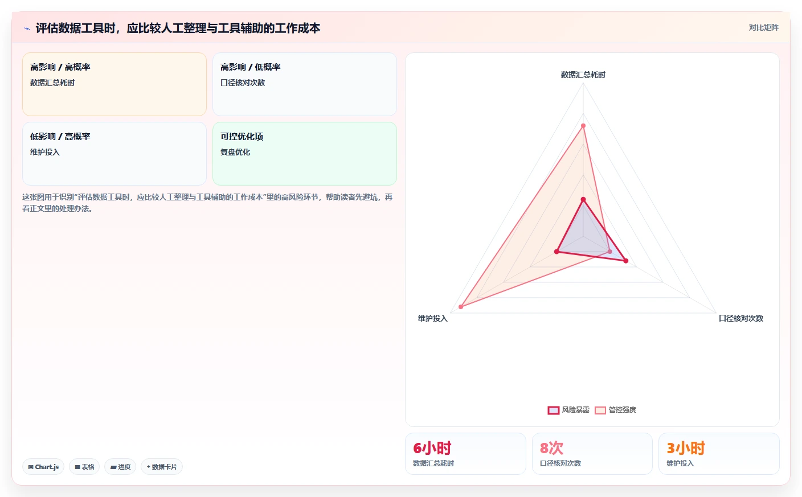The height and width of the screenshot is (497, 802).
Task: Click the 进度 tag icon
Action: pos(113,467)
